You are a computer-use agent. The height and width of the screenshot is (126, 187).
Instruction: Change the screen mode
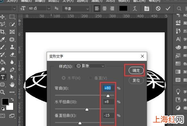[12, 116]
